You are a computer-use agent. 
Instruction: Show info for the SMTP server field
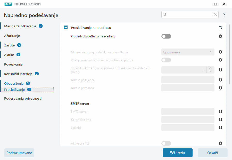pos(220,112)
